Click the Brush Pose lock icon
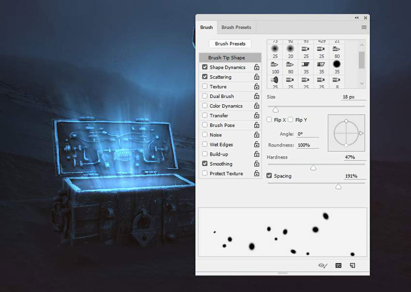Screen dimensions: 411x292 [257, 125]
